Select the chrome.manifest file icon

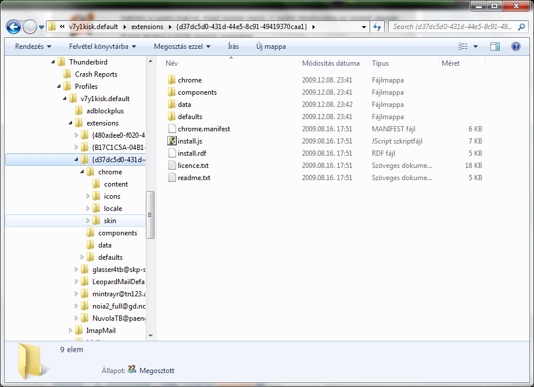coord(172,129)
